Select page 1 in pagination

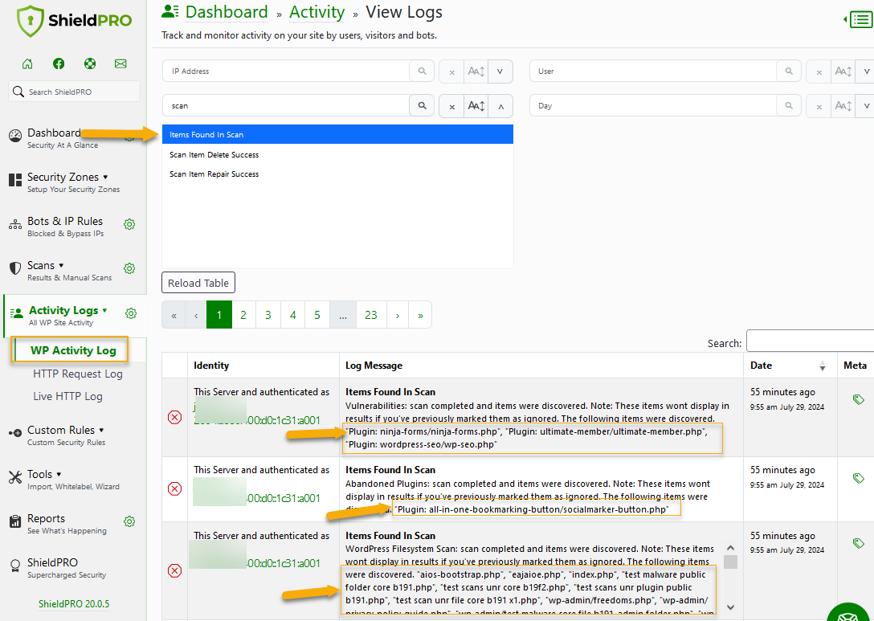[x=219, y=315]
